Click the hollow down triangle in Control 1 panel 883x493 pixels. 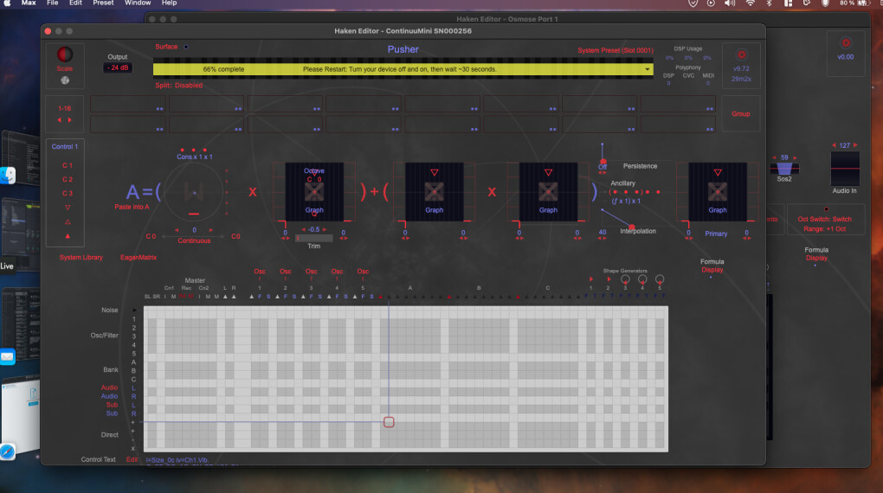68,208
